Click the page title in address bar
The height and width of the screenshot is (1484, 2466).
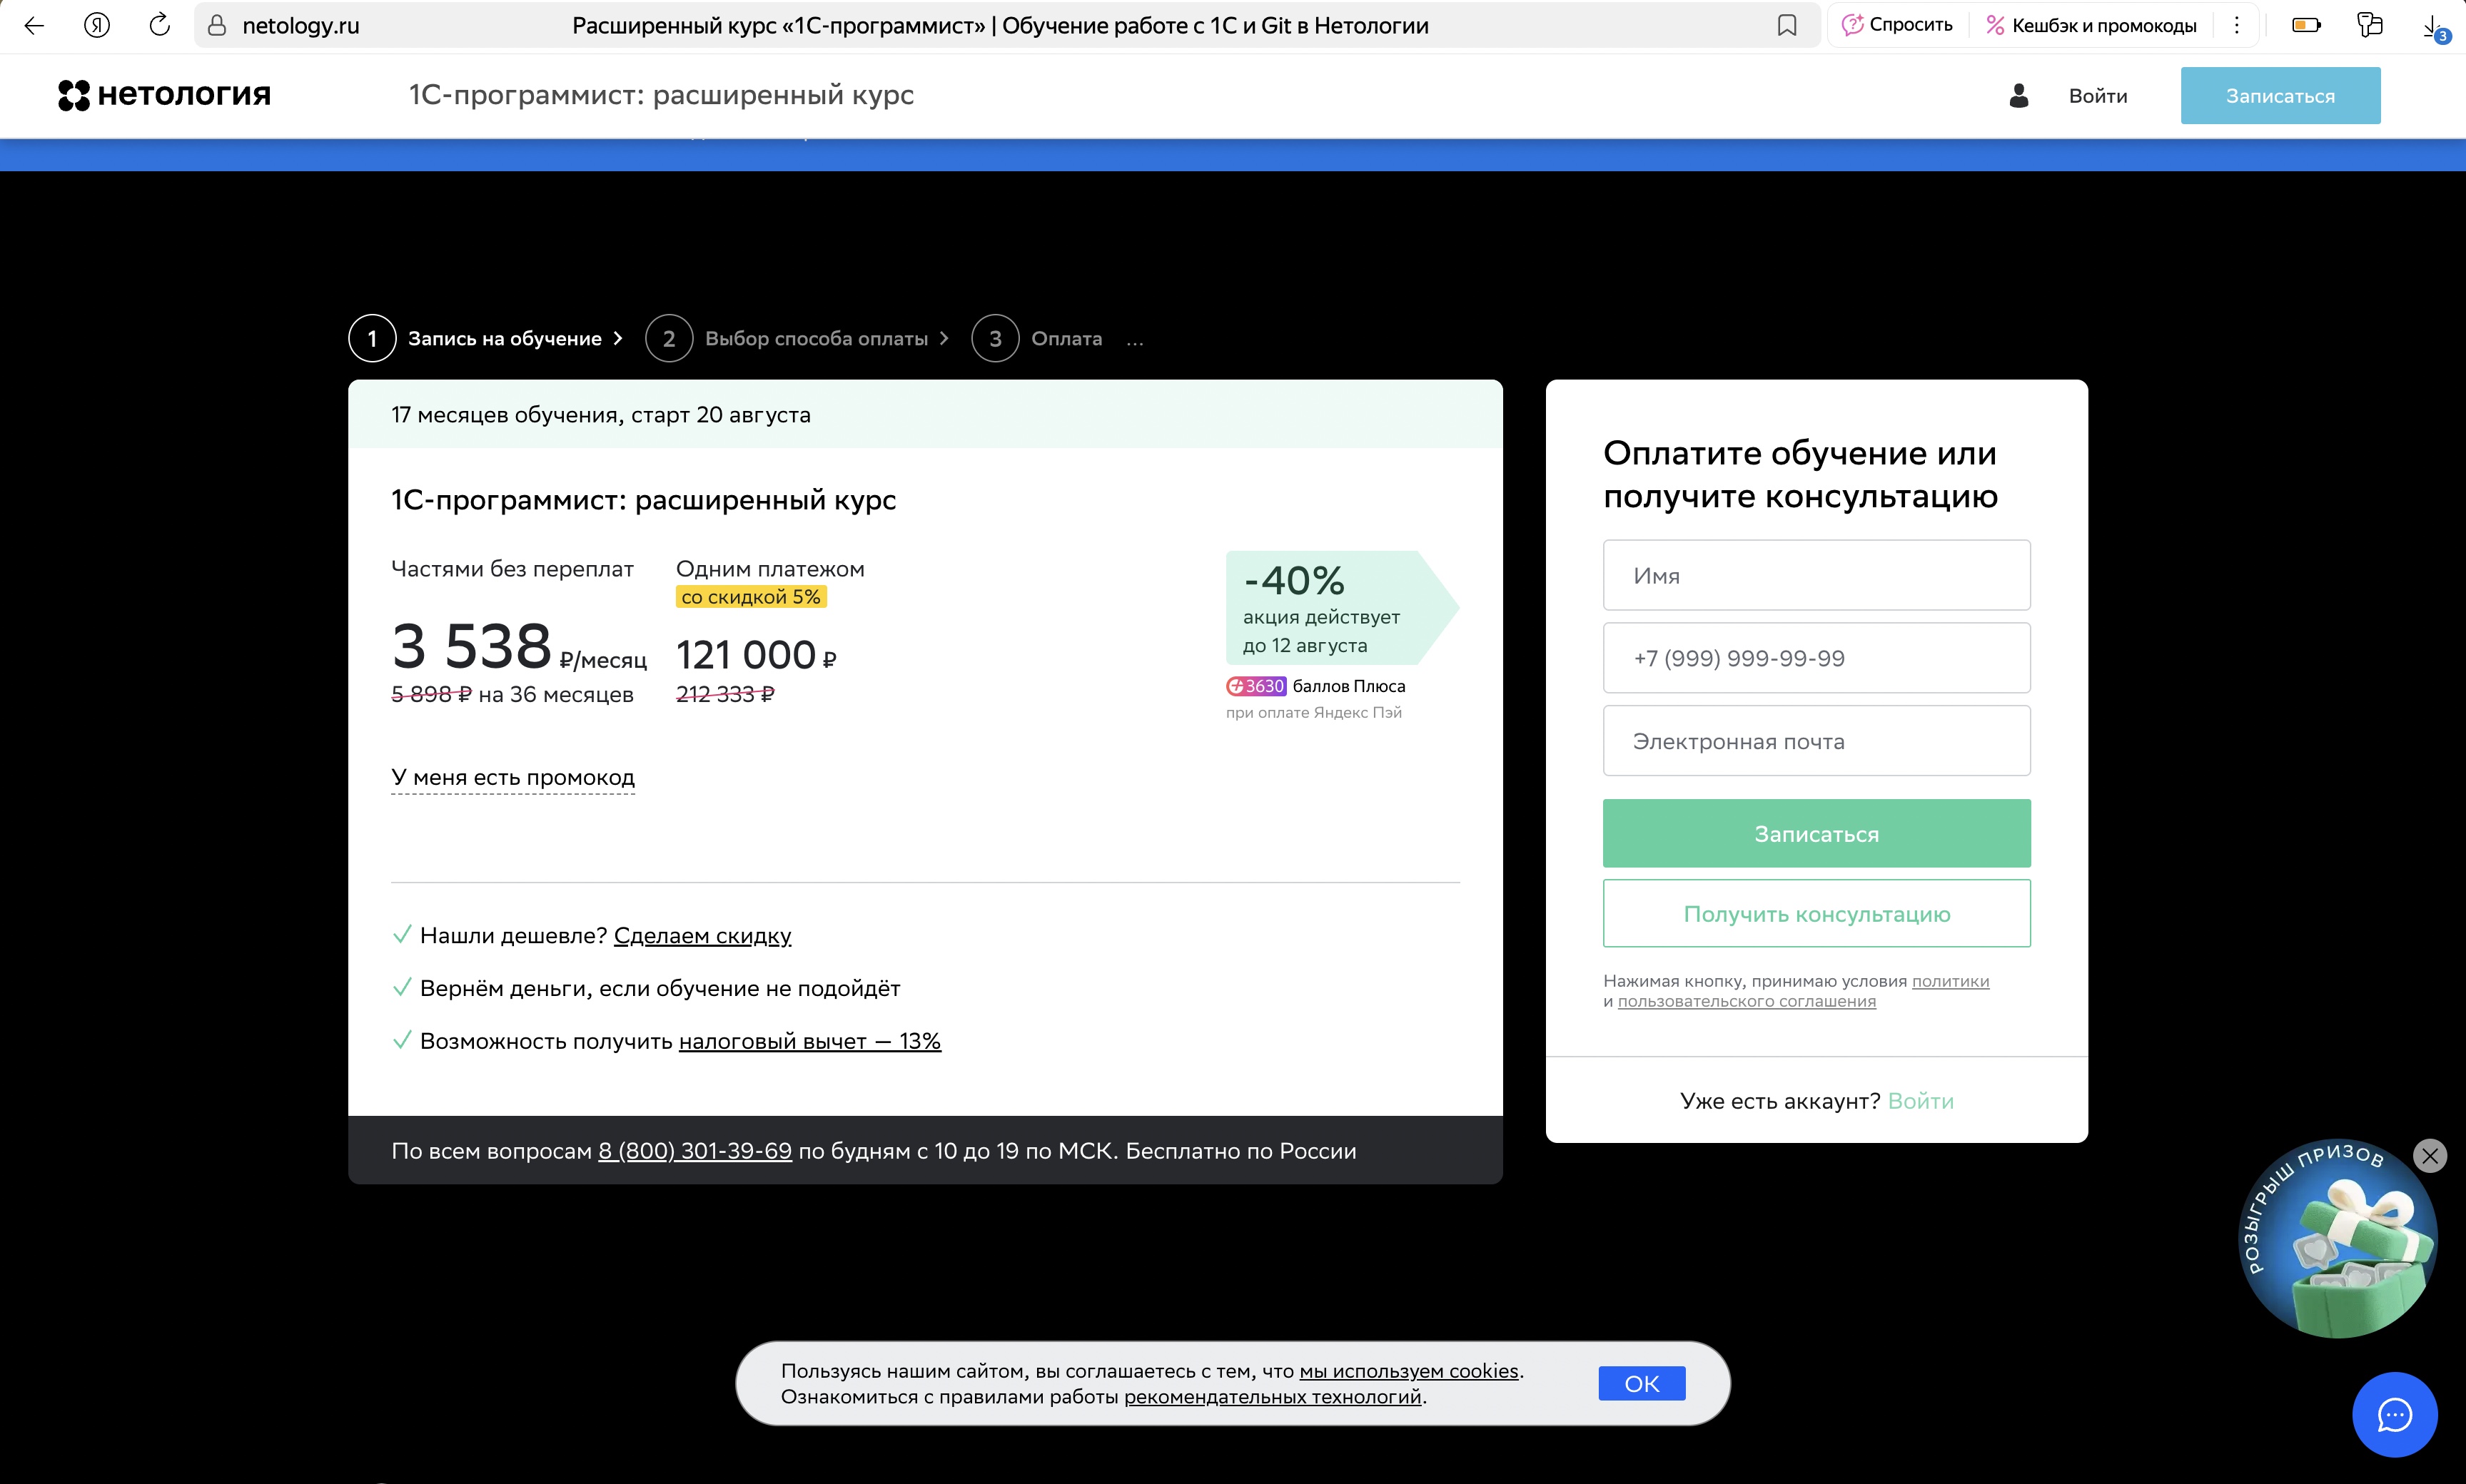click(999, 26)
